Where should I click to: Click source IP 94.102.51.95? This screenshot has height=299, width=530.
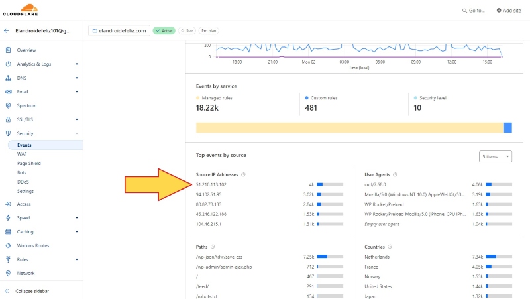tap(209, 194)
